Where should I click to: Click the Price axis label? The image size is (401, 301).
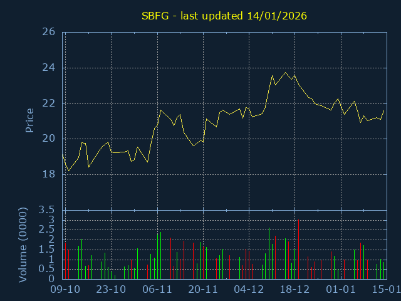coord(29,120)
